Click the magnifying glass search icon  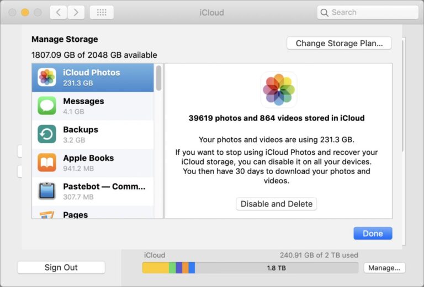(x=324, y=13)
